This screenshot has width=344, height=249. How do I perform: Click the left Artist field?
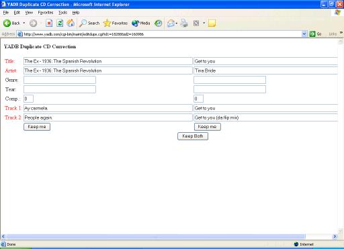[108, 70]
